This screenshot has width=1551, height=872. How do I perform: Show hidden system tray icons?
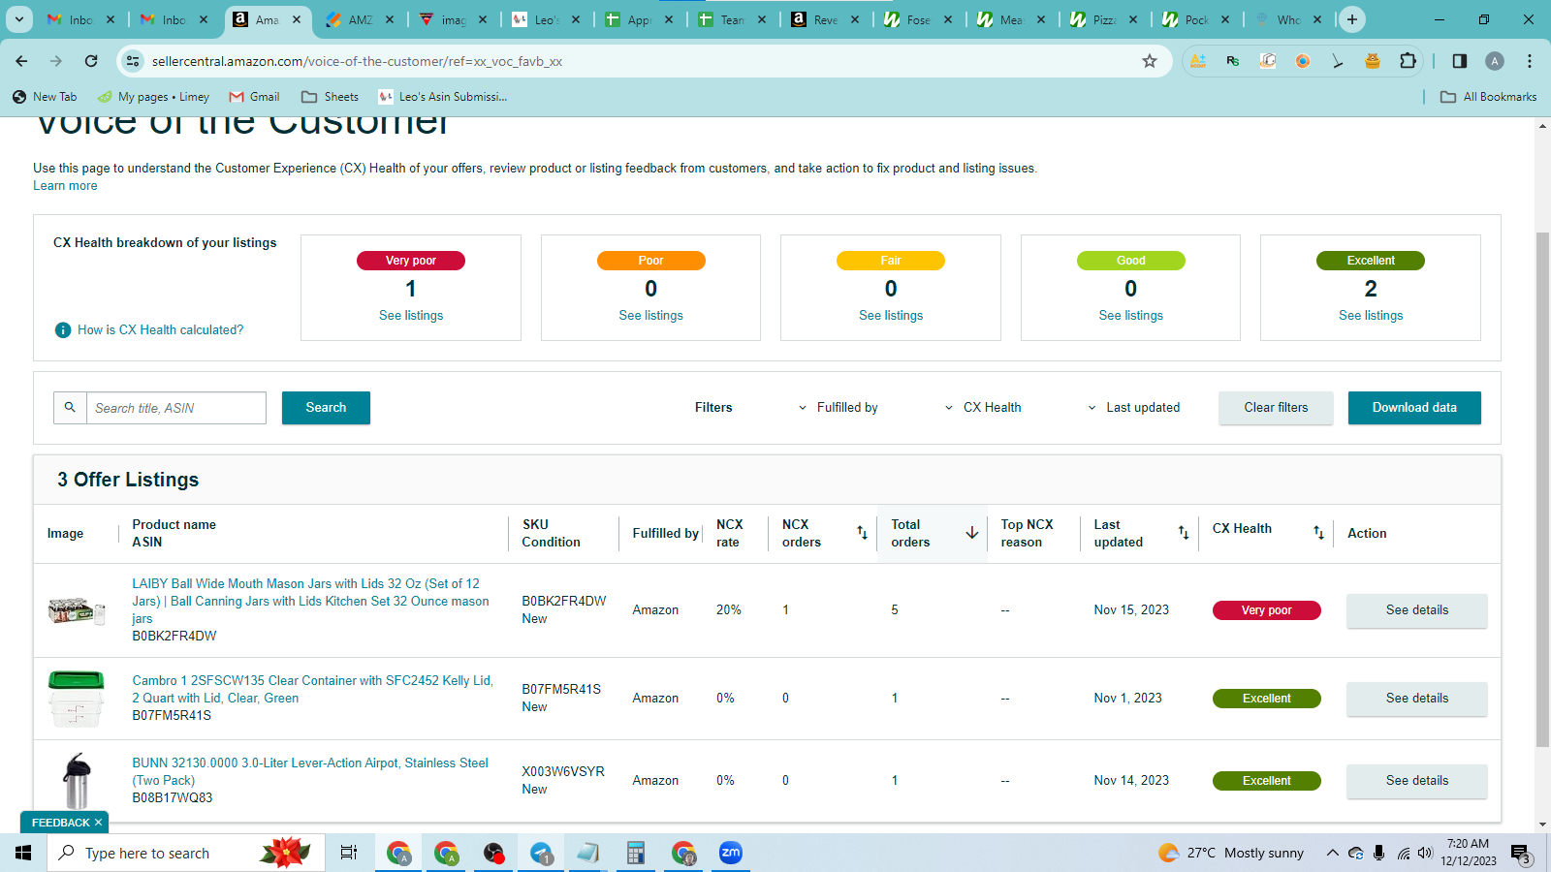point(1333,853)
